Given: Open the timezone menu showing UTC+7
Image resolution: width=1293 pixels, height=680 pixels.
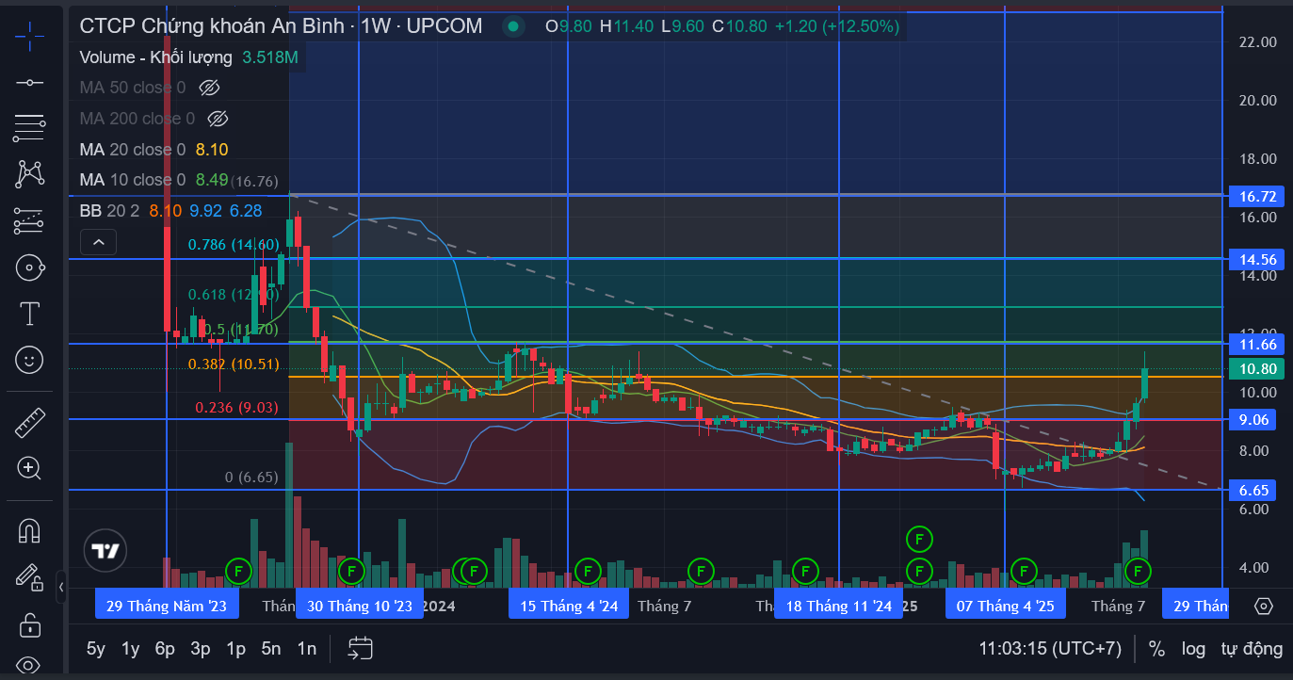Looking at the screenshot, I should pyautogui.click(x=1050, y=648).
